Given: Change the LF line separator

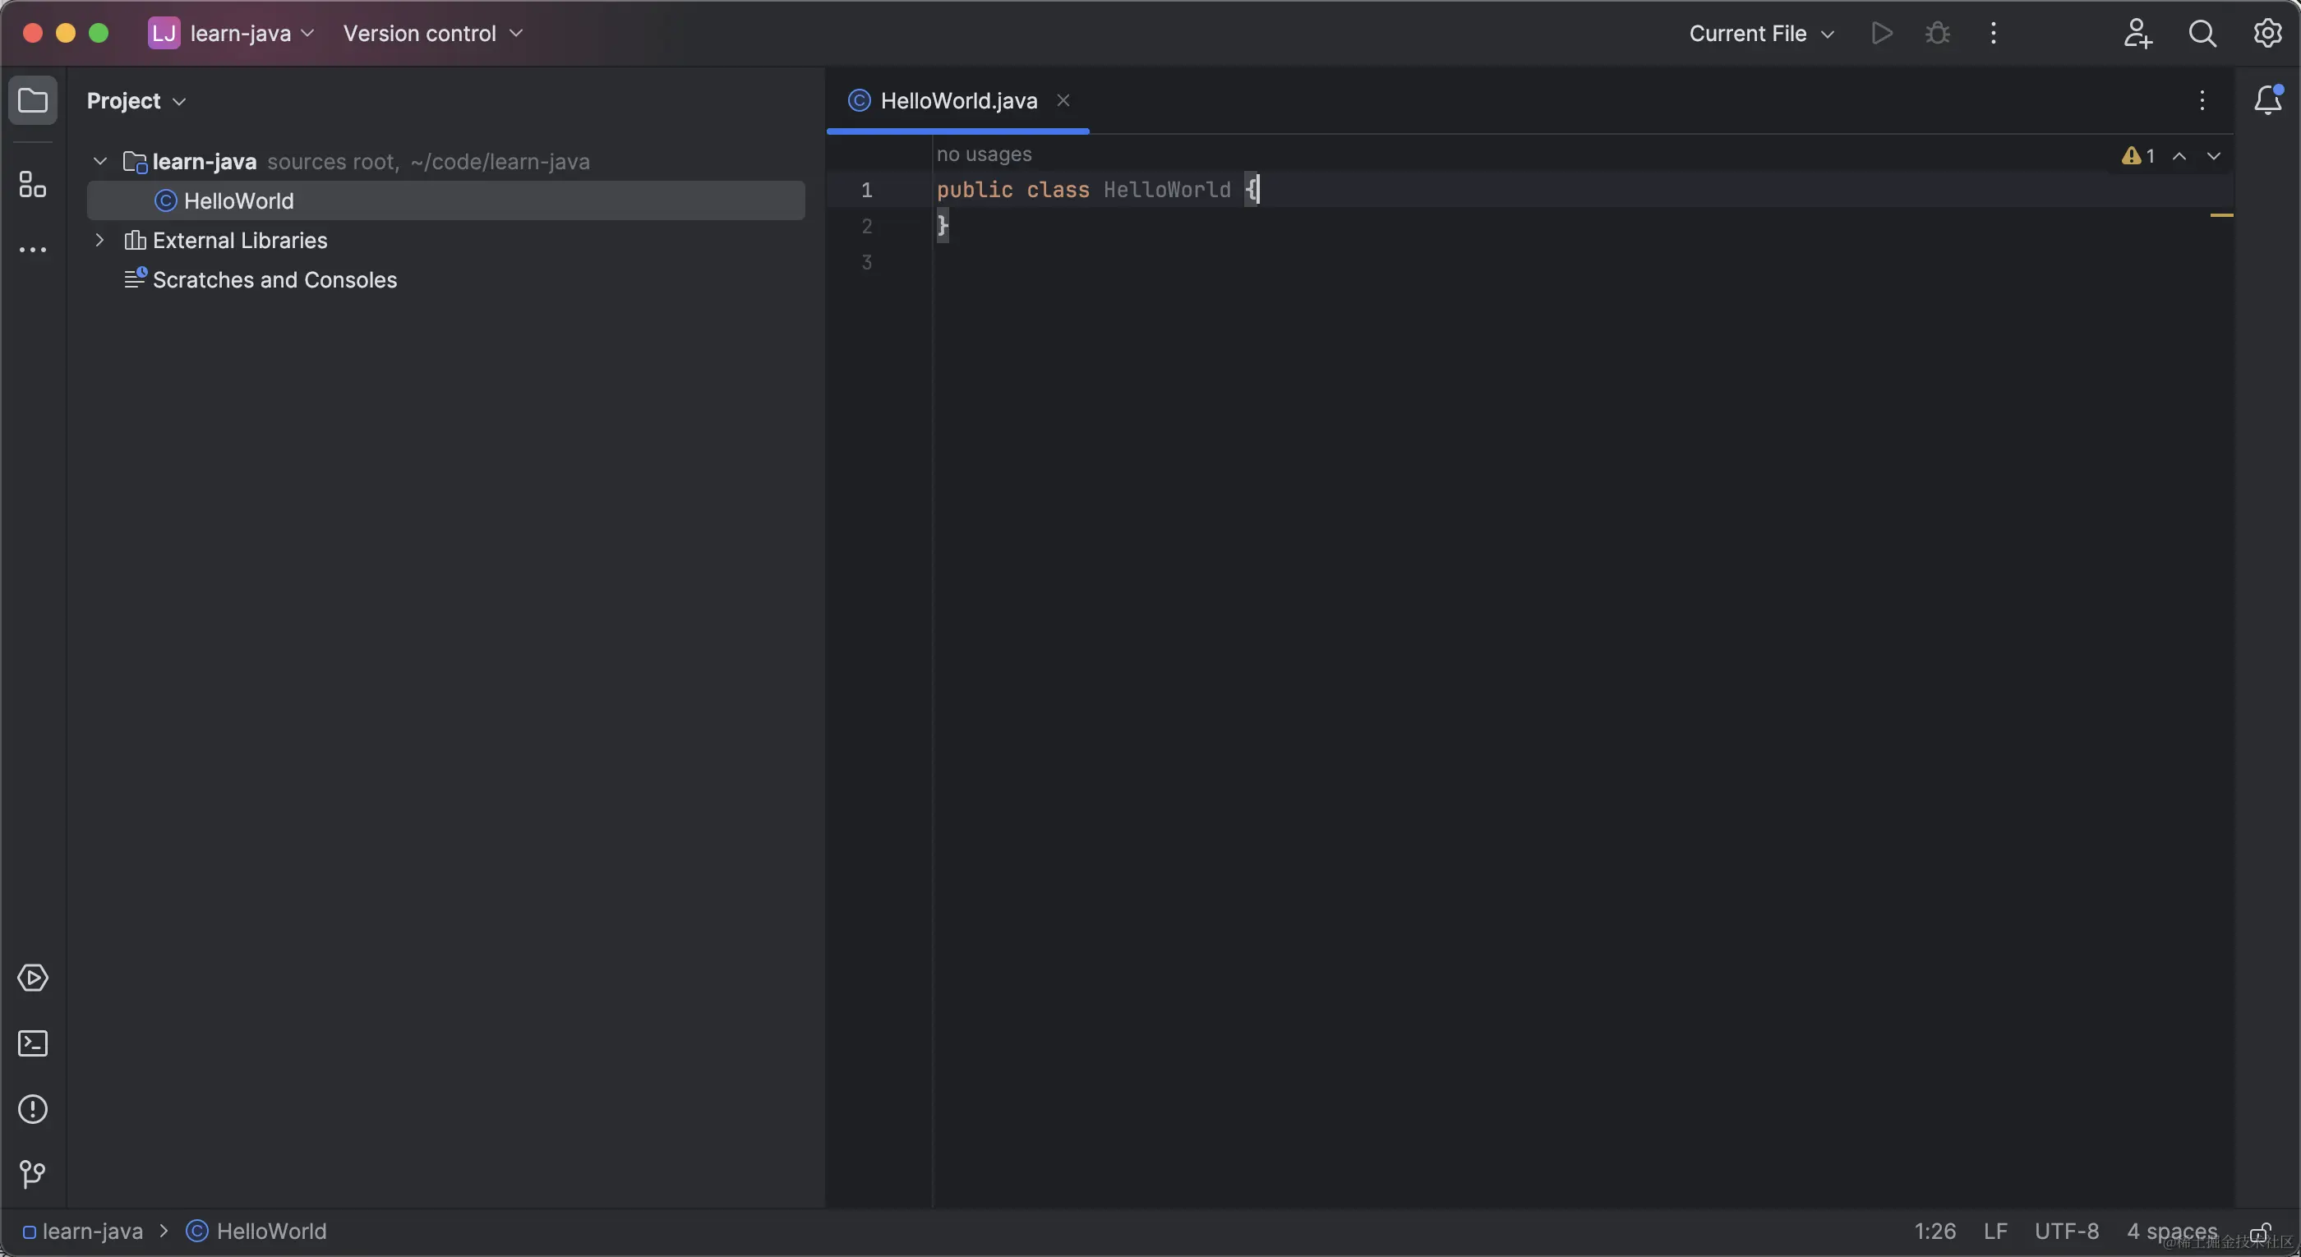Looking at the screenshot, I should coord(1995,1231).
